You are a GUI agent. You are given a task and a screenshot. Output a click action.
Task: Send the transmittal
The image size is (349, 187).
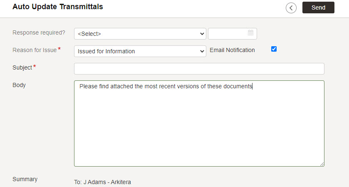[318, 7]
